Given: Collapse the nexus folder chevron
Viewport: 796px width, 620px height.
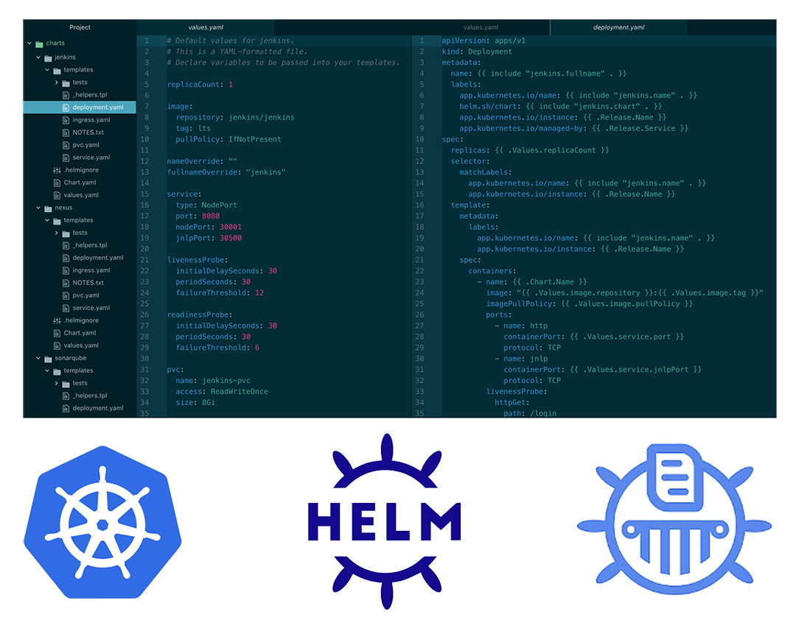Looking at the screenshot, I should [38, 208].
